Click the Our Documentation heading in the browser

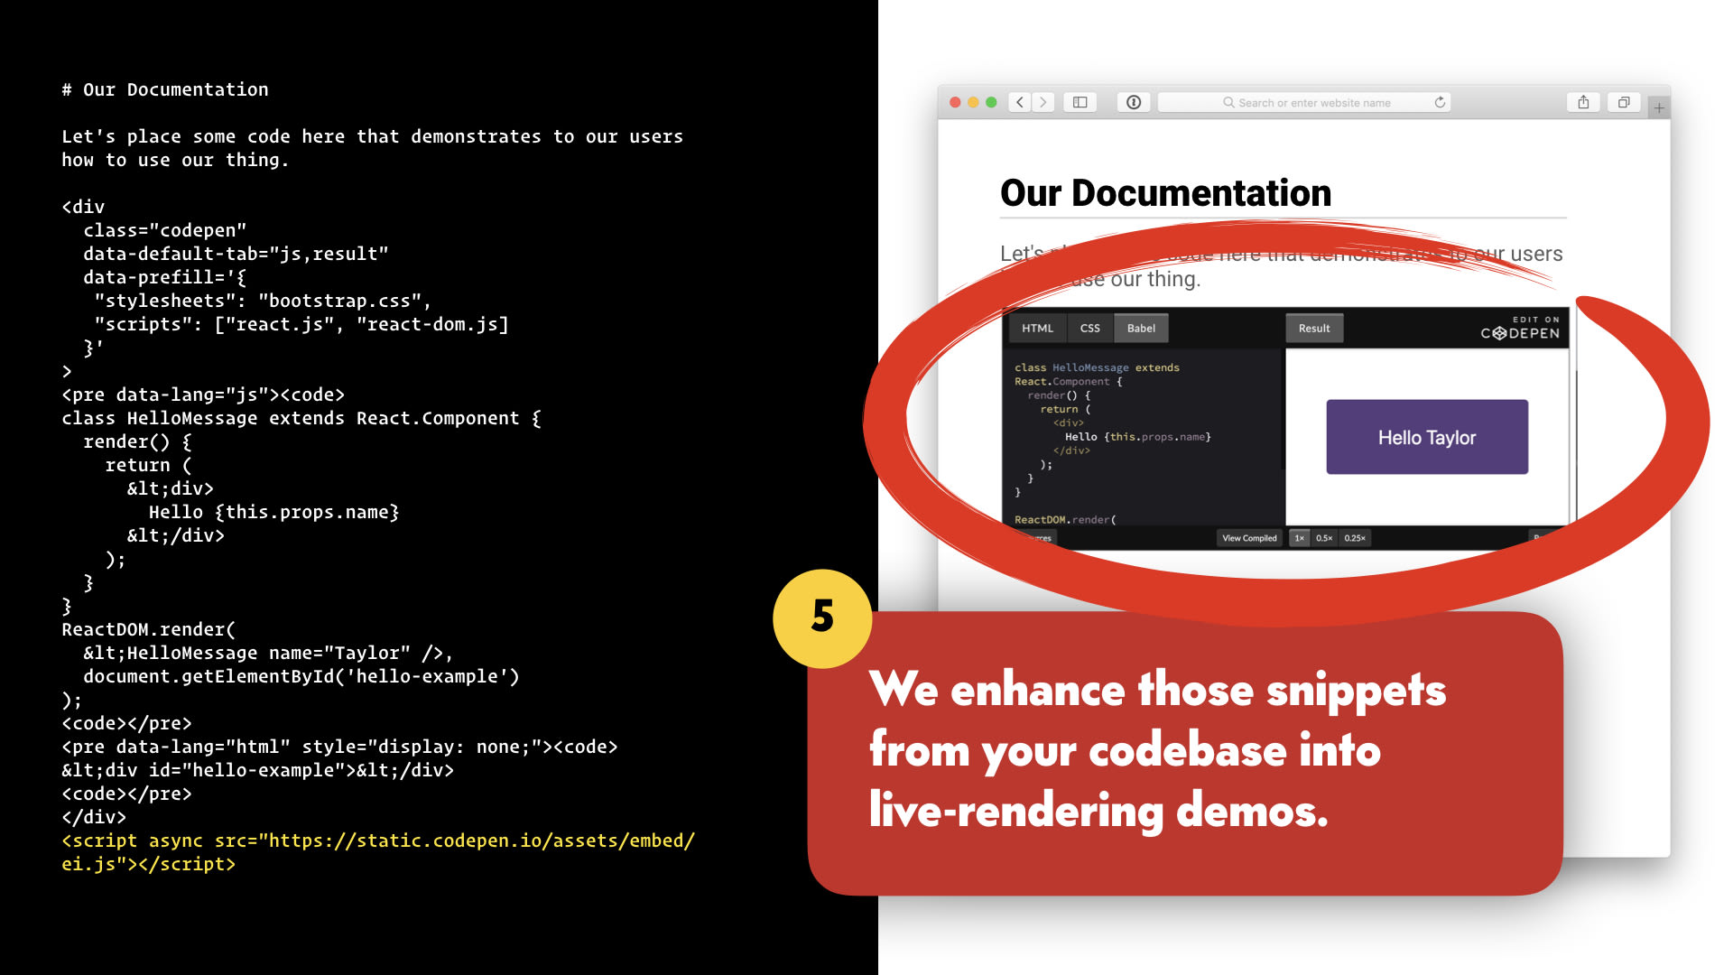tap(1165, 193)
